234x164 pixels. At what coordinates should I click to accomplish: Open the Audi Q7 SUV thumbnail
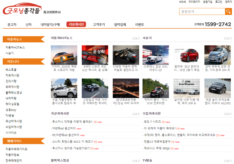(x=156, y=55)
